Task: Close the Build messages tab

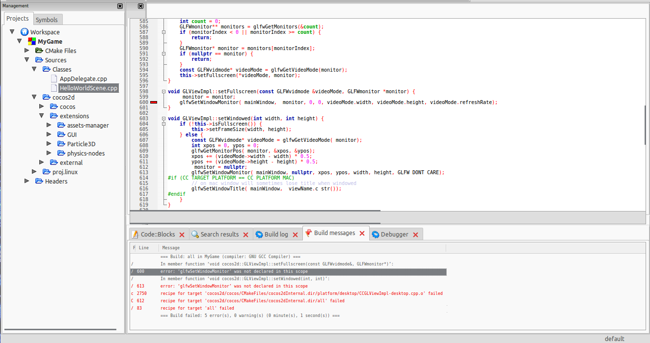Action: click(x=362, y=234)
